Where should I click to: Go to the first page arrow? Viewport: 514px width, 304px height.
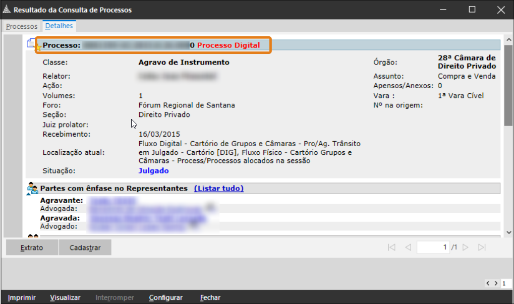(x=391, y=248)
